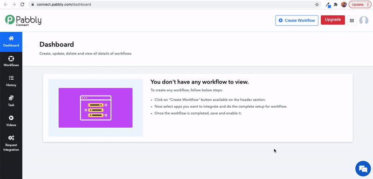
Task: Click text 'To create any workflow, follow below steps-'
Action: 187,90
